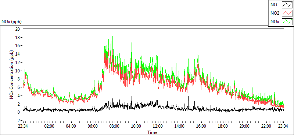Click the 8 value on the y-axis
Screen dimensions: 294x135
coord(19,79)
